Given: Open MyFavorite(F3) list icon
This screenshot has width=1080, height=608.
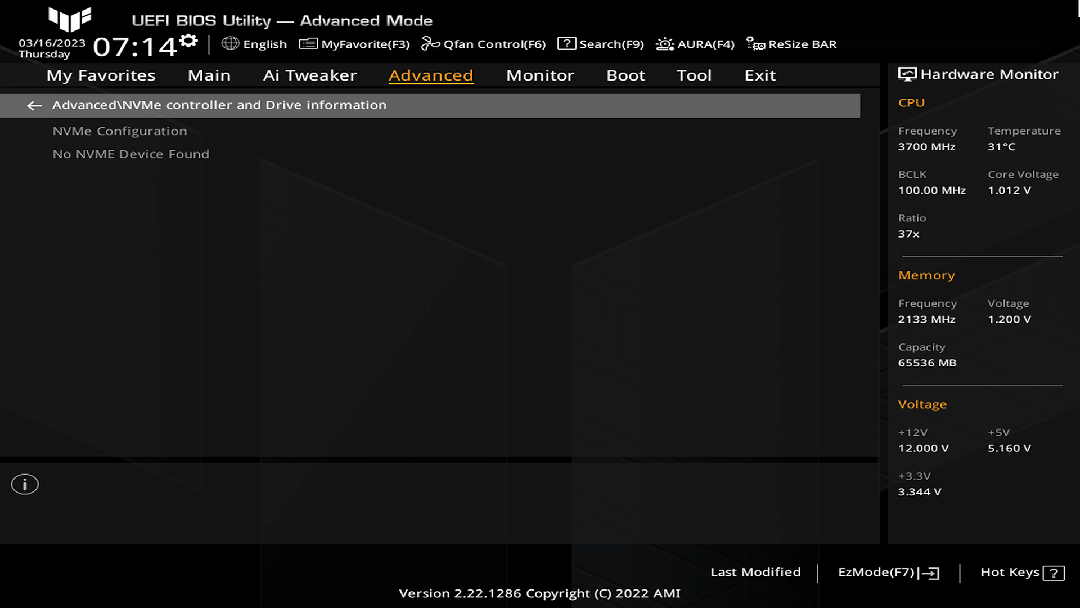Looking at the screenshot, I should click(x=308, y=44).
